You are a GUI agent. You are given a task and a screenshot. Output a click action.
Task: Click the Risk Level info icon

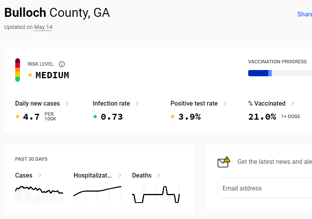click(62, 64)
